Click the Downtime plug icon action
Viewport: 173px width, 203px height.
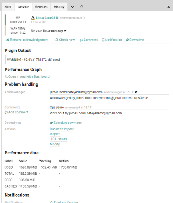click(x=135, y=40)
